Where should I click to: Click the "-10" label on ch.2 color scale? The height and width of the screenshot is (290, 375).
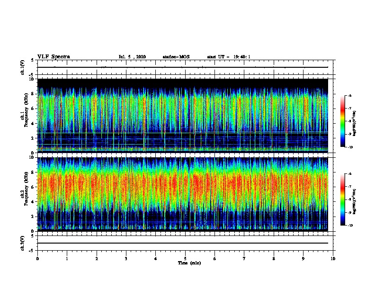pos(350,226)
